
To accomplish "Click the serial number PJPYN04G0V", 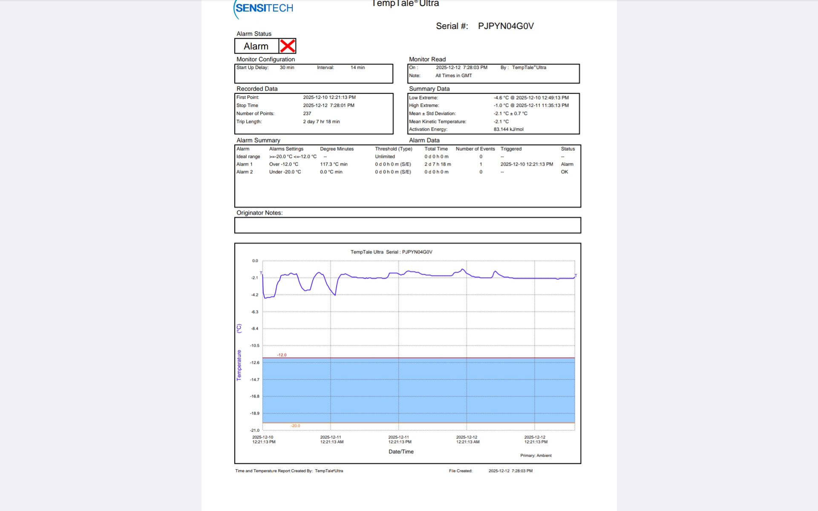I will point(506,26).
